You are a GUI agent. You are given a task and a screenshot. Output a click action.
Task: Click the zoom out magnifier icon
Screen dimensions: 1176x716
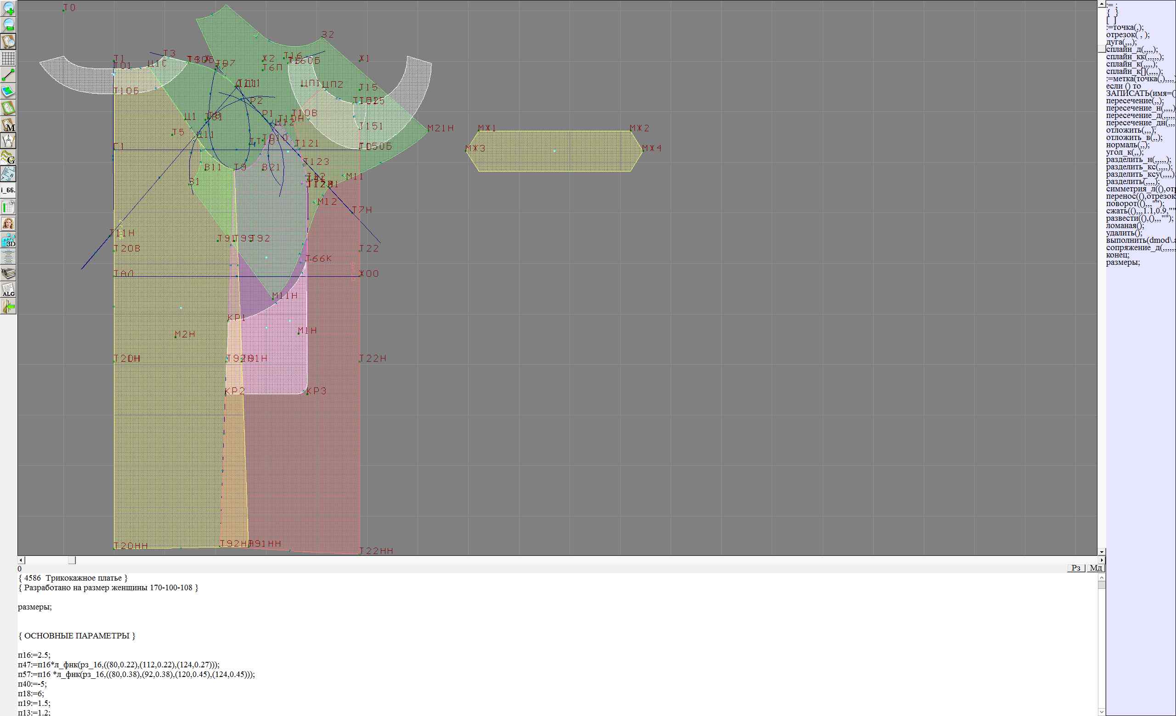pos(8,25)
